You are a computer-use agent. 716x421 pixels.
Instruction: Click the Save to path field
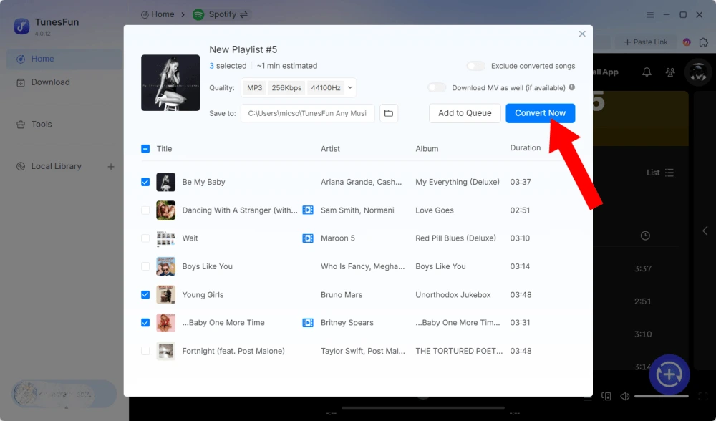(308, 113)
